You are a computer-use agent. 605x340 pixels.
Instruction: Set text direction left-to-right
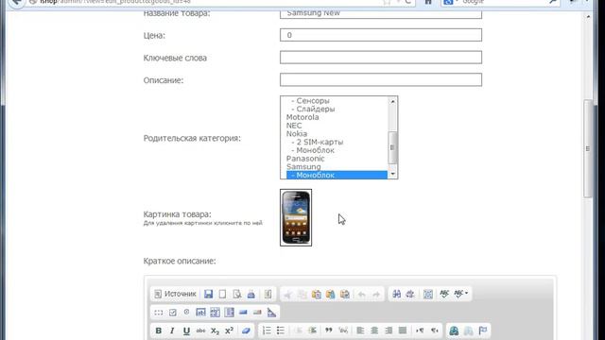coord(420,331)
